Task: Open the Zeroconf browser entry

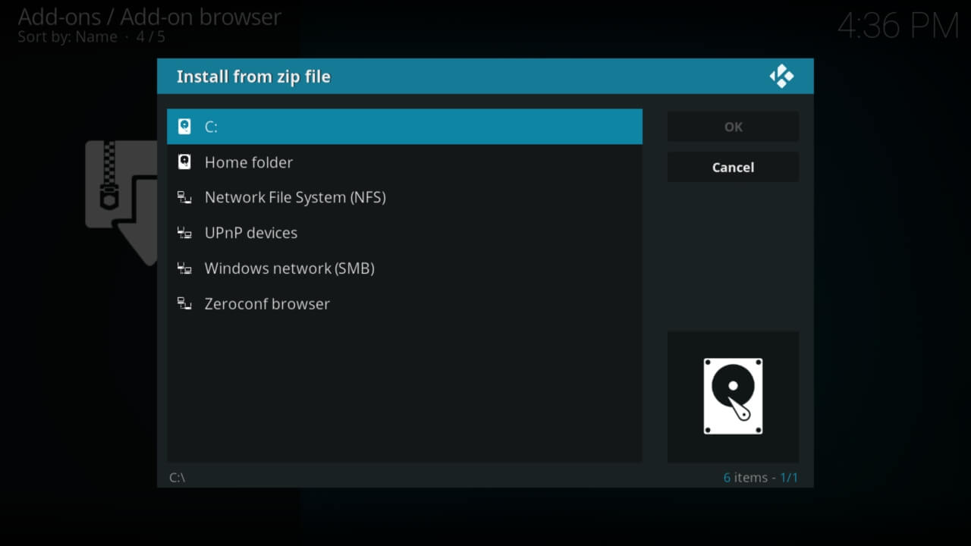Action: click(x=404, y=304)
